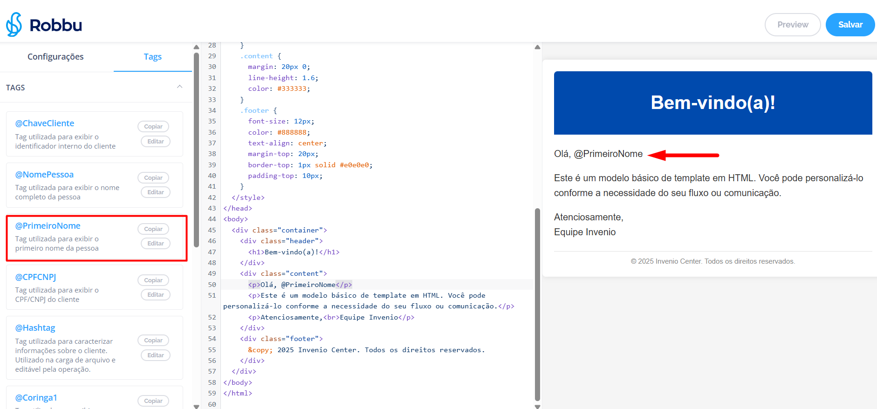Copy the @ChaveCliente tag
Viewport: 877px width, 409px height.
(x=153, y=127)
